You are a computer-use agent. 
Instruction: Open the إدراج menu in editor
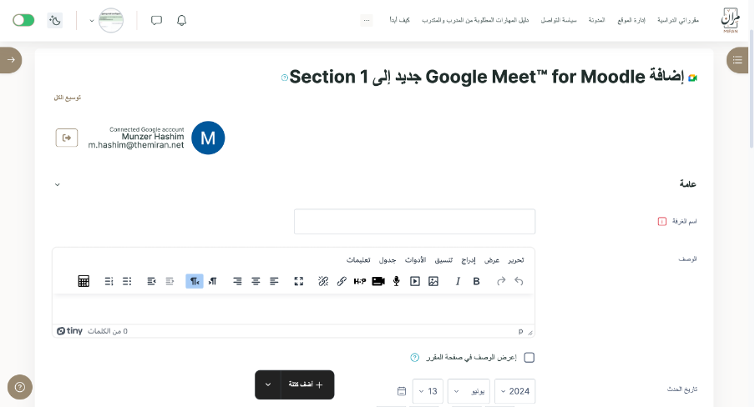click(x=469, y=259)
